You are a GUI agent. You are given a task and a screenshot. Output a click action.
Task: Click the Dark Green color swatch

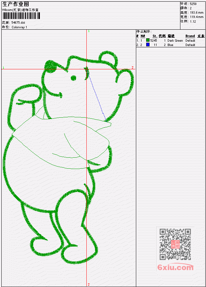click(x=148, y=40)
